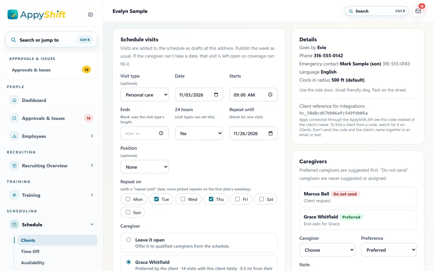Image resolution: width=434 pixels, height=271 pixels.
Task: Open the 24 hours dropdown set to No
Action: click(199, 133)
